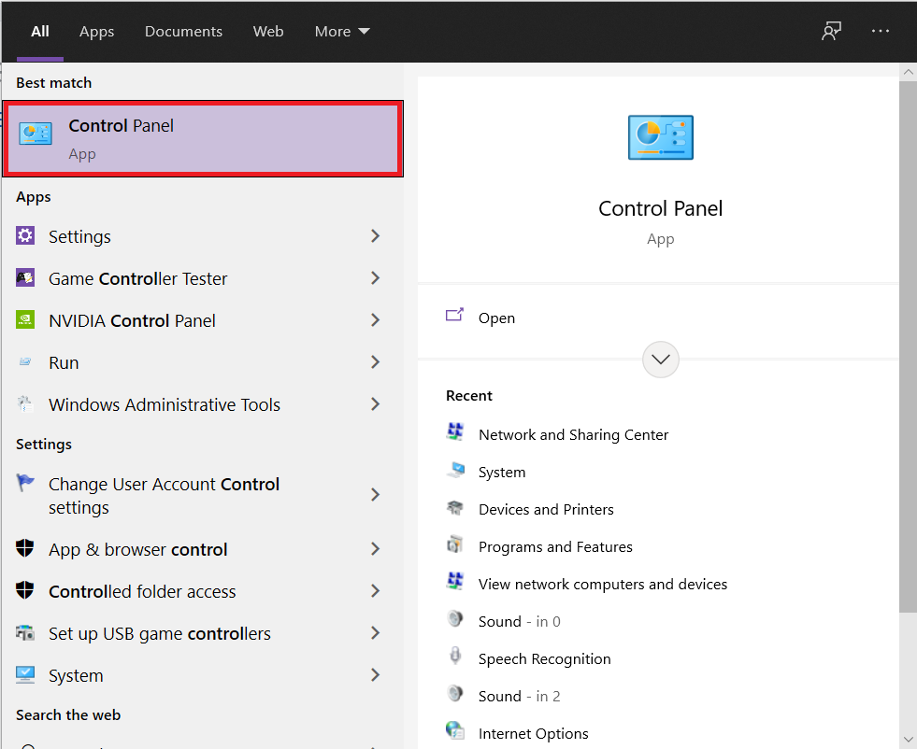Viewport: 917px width, 749px height.
Task: Open Programs and Features recent item
Action: click(x=555, y=547)
